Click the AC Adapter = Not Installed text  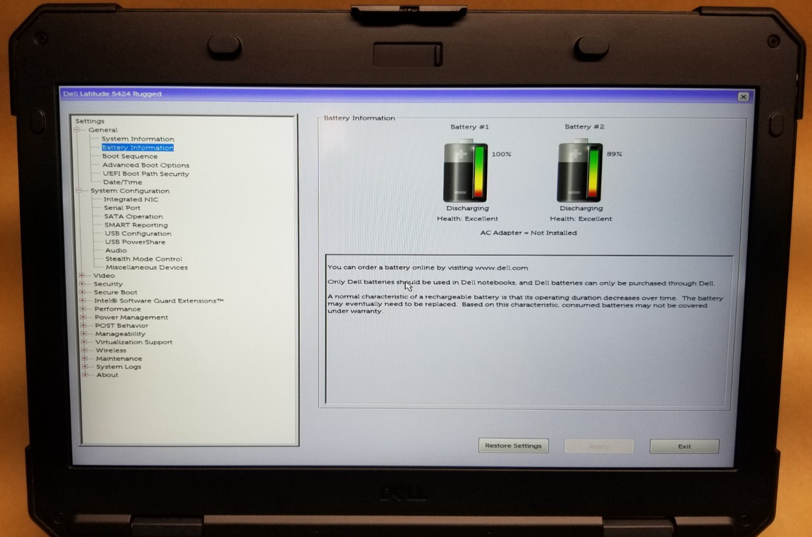[528, 233]
